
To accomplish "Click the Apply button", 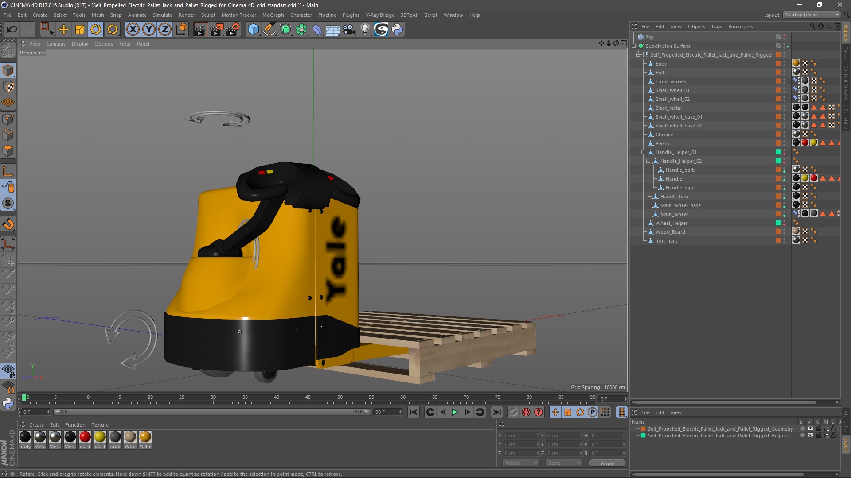I will coord(607,463).
